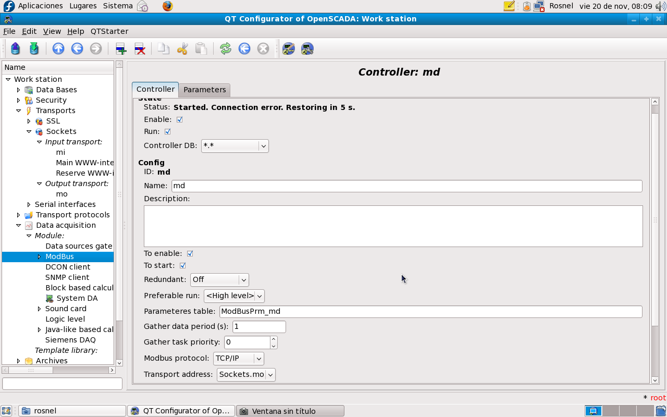This screenshot has height=417, width=667.
Task: Click the Load from database toolbar icon
Action: (x=16, y=49)
